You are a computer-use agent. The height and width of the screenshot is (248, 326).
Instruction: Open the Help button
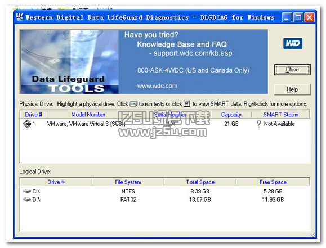pyautogui.click(x=292, y=89)
